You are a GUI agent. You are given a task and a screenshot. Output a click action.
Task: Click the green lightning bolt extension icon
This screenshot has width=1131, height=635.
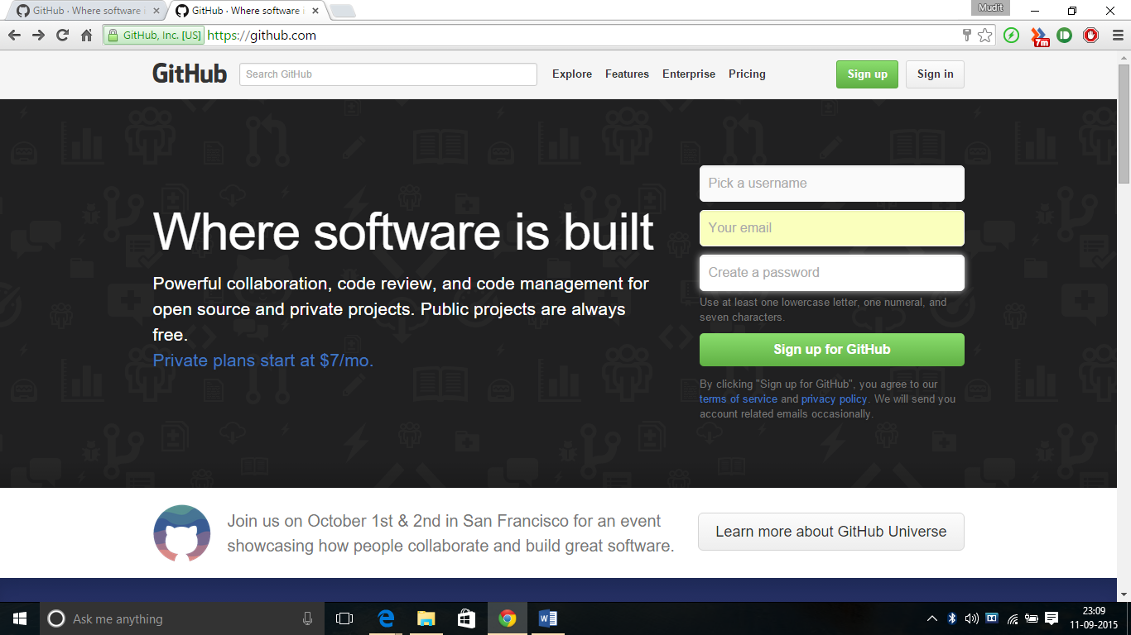(1011, 35)
